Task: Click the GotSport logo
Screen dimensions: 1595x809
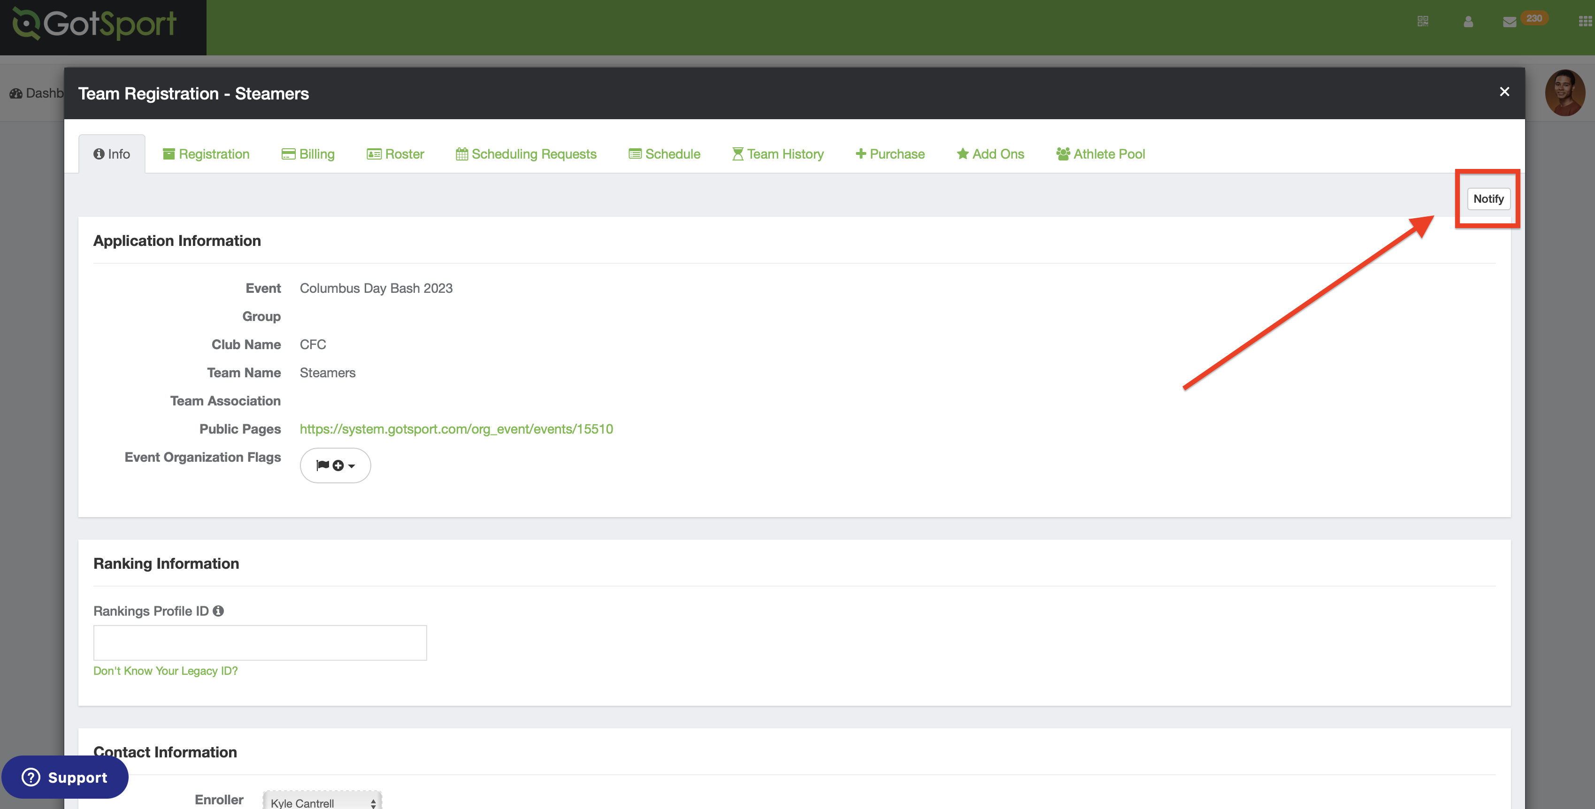Action: click(x=95, y=23)
